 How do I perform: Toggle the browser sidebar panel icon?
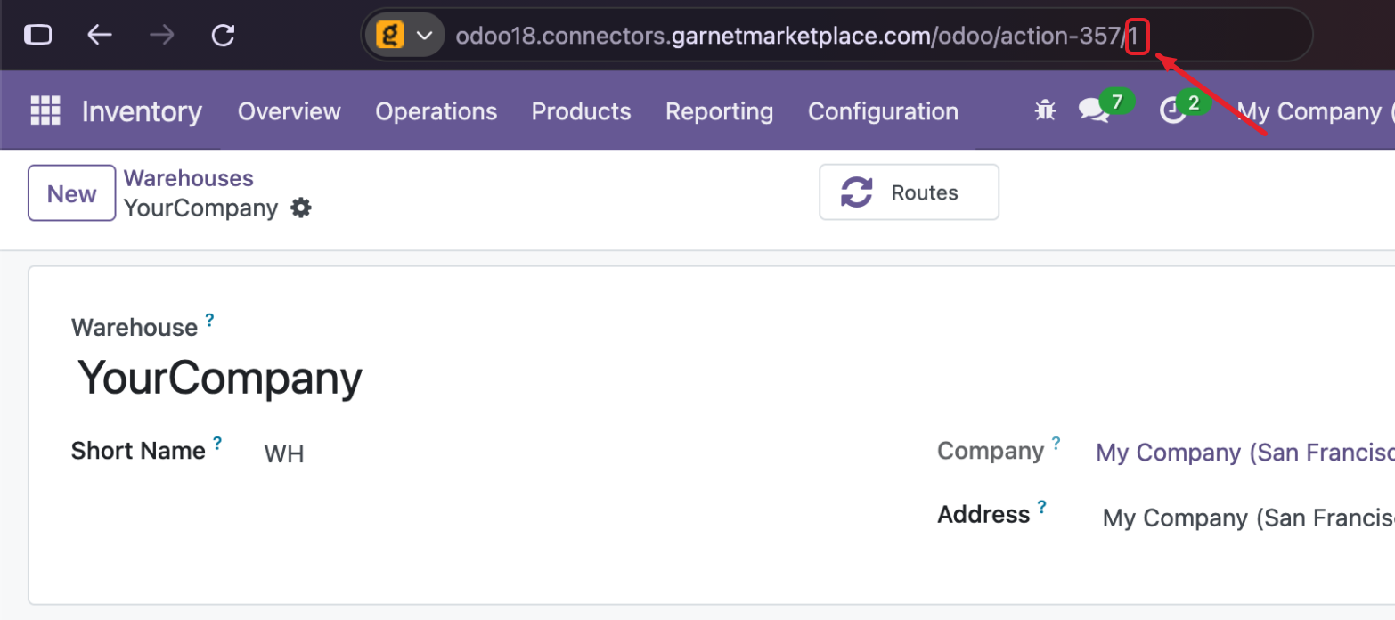tap(37, 35)
